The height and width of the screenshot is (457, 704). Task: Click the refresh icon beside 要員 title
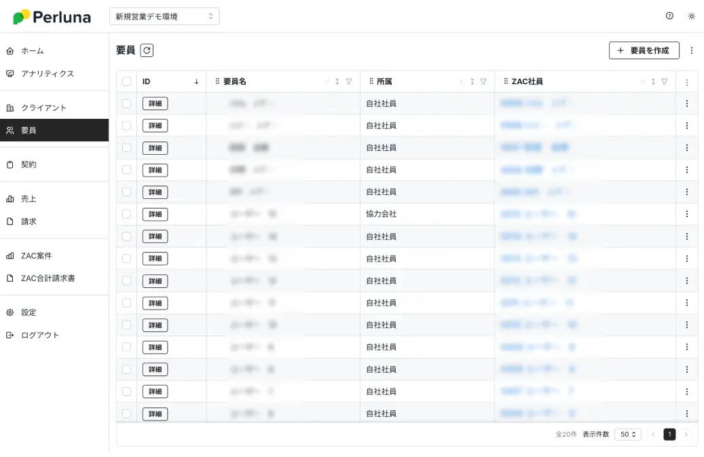tap(147, 50)
